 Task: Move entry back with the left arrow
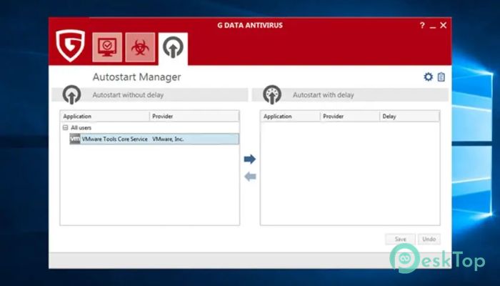pos(250,176)
